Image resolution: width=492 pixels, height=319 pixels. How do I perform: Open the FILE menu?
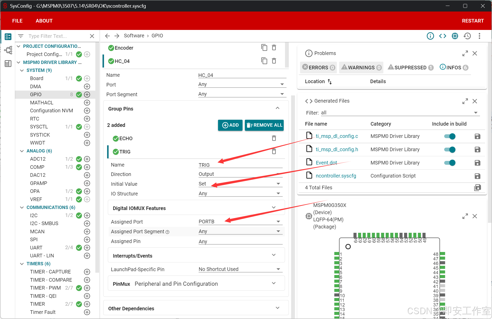click(17, 21)
